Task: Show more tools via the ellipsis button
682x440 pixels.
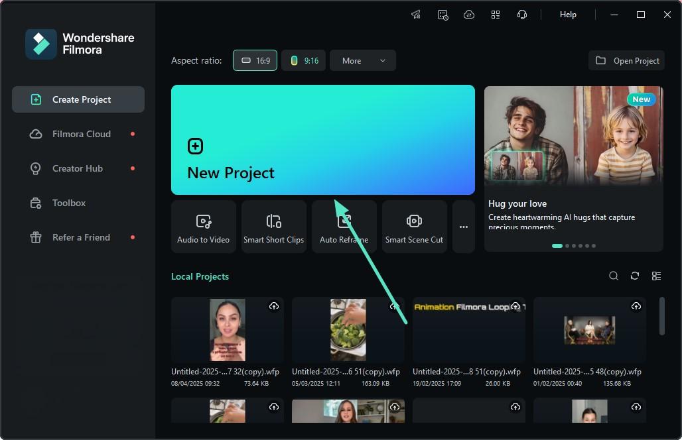Action: 464,227
